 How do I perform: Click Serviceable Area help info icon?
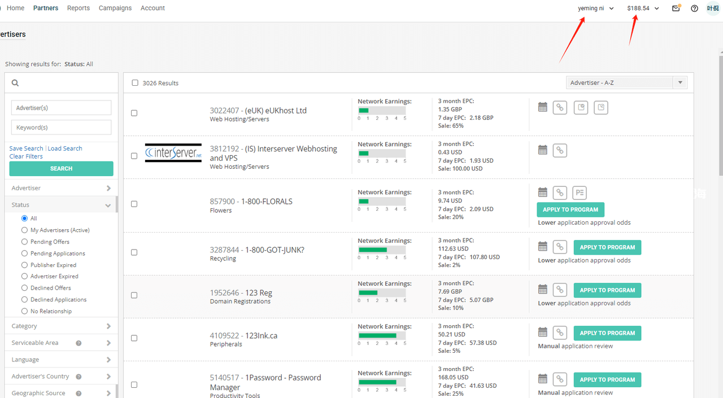(79, 343)
